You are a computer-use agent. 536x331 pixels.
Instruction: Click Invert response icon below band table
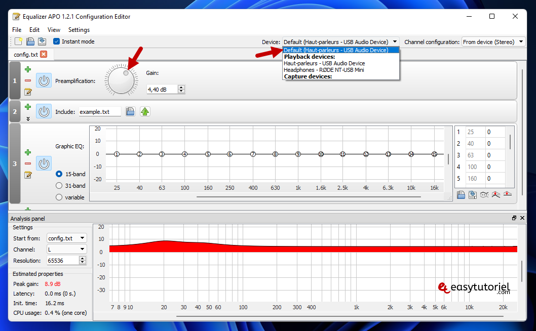pos(484,195)
